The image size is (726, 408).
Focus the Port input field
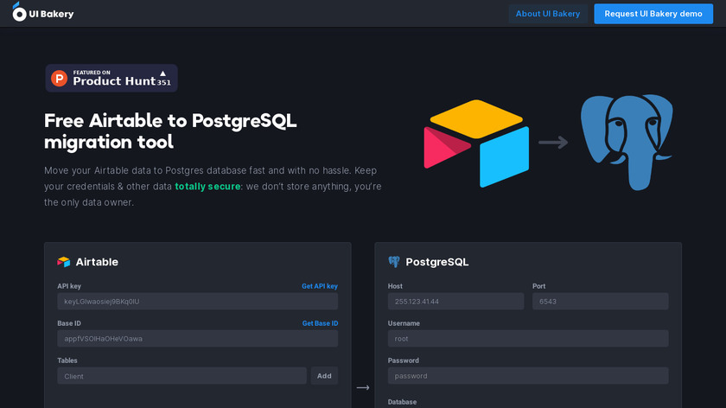coord(600,302)
